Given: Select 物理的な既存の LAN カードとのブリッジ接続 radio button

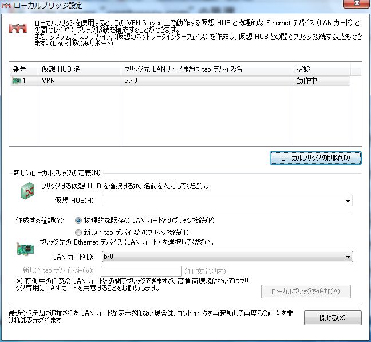Looking at the screenshot, I should (x=78, y=221).
